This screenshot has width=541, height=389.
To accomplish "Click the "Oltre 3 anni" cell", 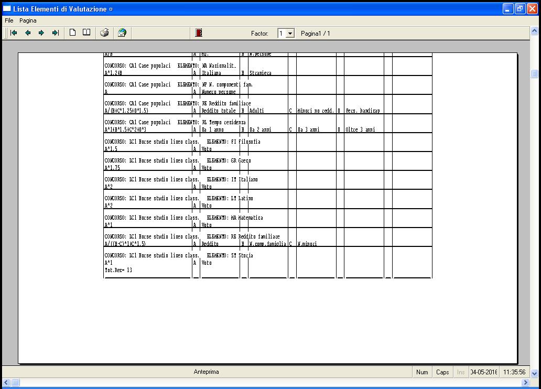I will click(x=360, y=129).
